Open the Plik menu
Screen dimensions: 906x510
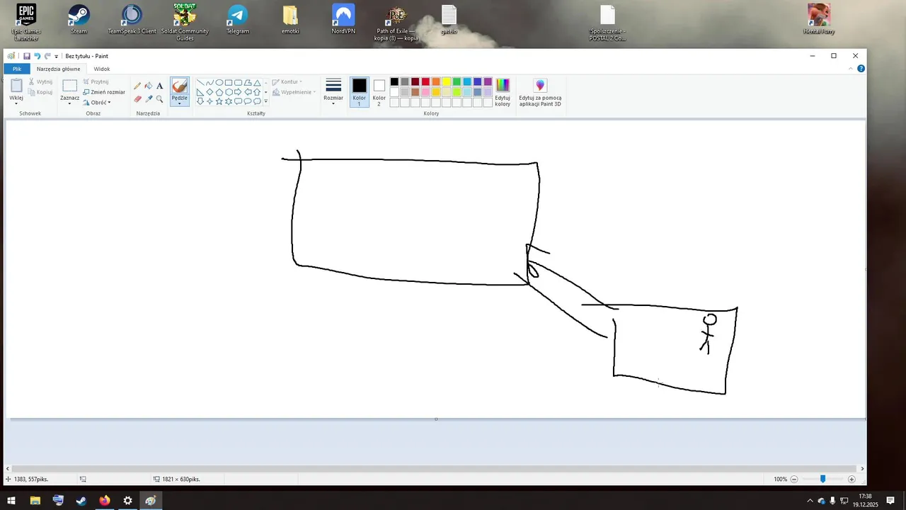[17, 69]
